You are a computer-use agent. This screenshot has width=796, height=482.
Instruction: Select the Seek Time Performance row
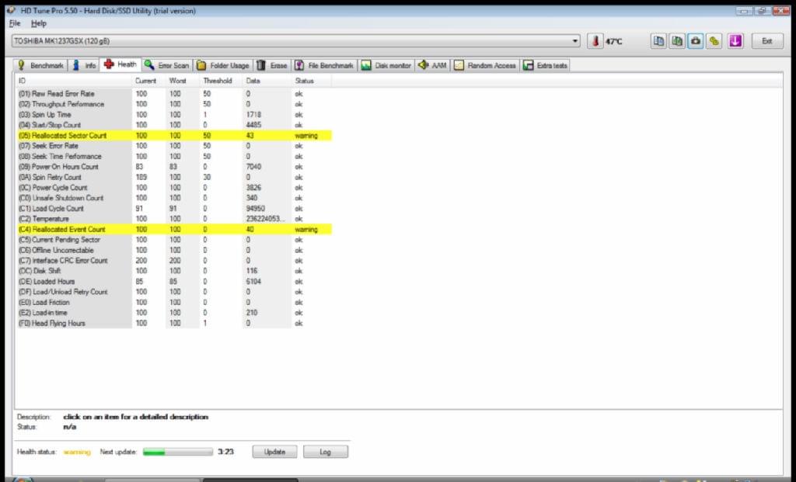[174, 156]
